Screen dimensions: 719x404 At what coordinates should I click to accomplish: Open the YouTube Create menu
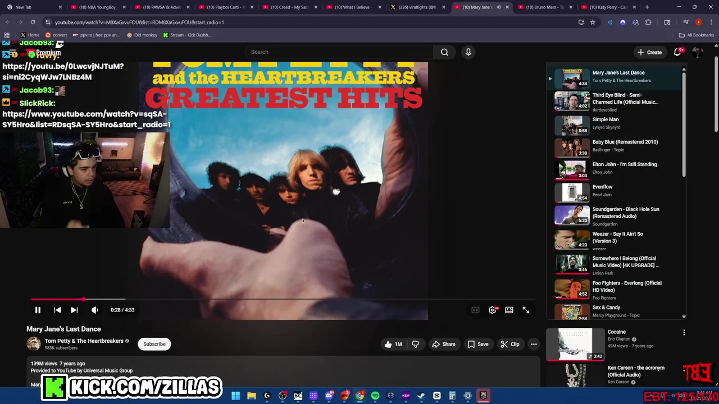tap(649, 52)
